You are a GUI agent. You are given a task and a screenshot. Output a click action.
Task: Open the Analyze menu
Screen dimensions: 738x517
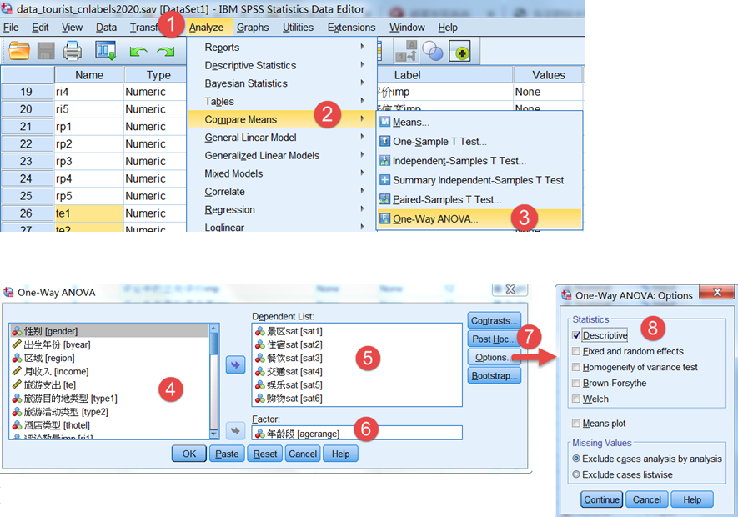[x=206, y=28]
